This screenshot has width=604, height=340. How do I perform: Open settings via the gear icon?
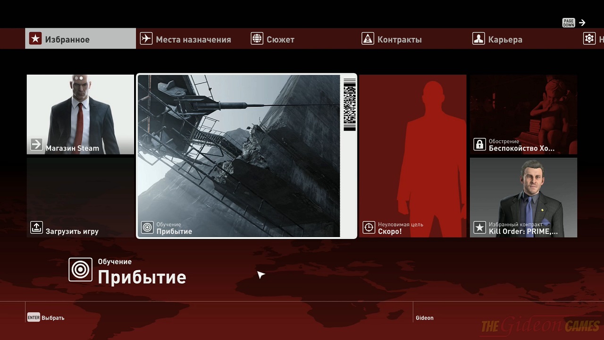pyautogui.click(x=589, y=39)
